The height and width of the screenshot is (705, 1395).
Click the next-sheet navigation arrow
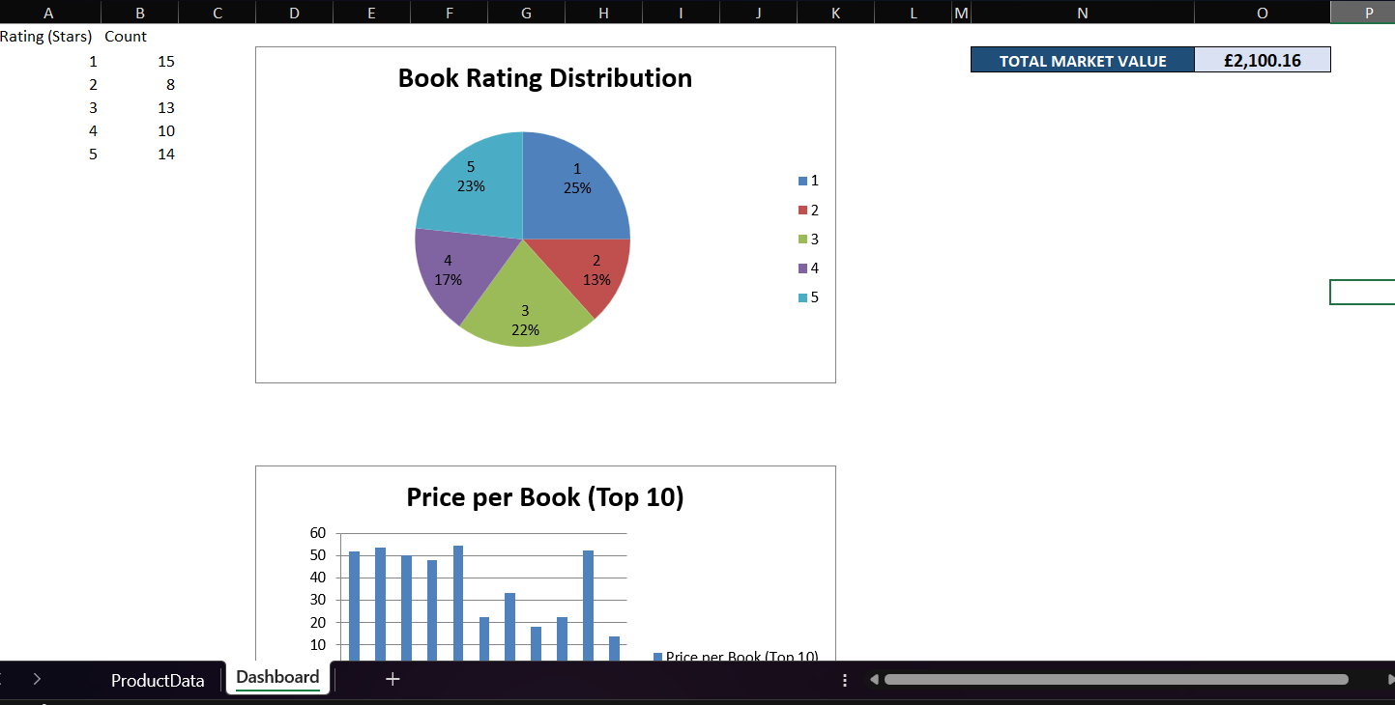[x=37, y=679]
